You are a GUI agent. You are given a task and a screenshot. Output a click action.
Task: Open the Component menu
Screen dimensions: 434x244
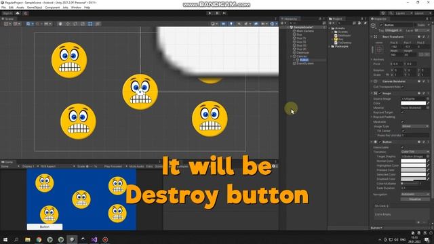pyautogui.click(x=52, y=7)
